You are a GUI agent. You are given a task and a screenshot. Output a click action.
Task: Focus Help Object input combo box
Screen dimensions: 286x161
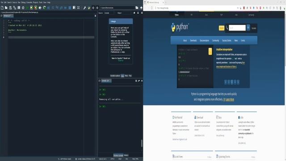pos(126,13)
